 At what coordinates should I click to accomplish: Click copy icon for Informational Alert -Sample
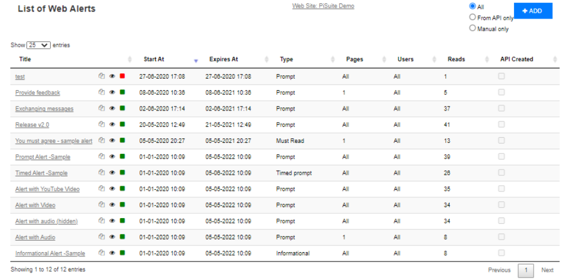pyautogui.click(x=102, y=253)
